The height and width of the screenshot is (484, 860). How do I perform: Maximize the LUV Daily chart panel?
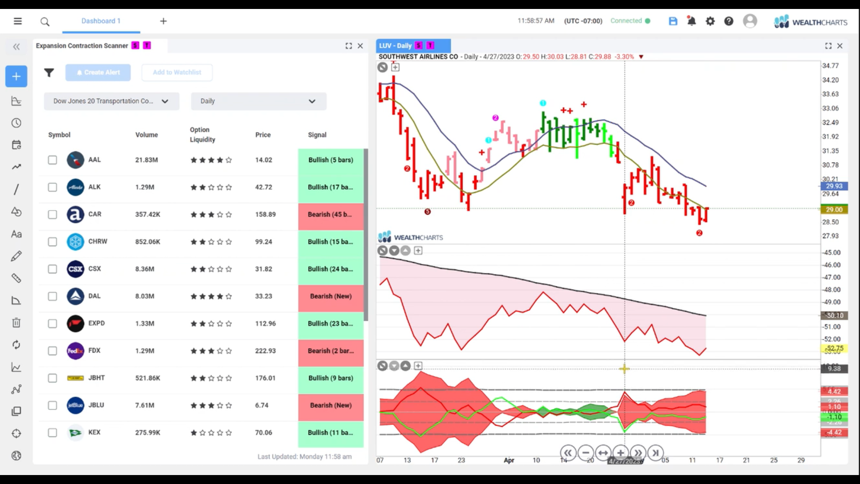(x=828, y=46)
